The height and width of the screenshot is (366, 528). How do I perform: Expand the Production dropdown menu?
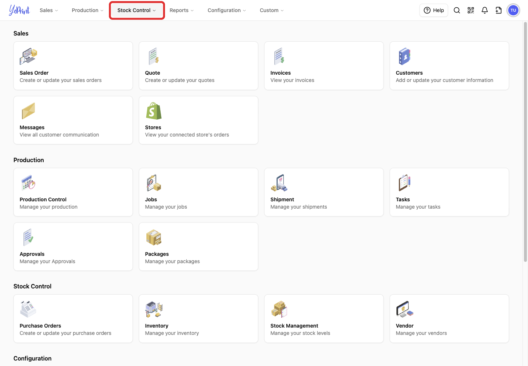(88, 10)
